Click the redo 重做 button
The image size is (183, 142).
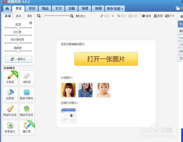tap(121, 16)
